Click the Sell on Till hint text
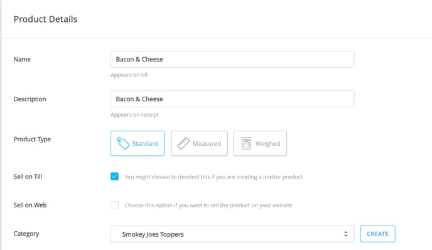Screen dimensions: 432x250 (x=213, y=177)
